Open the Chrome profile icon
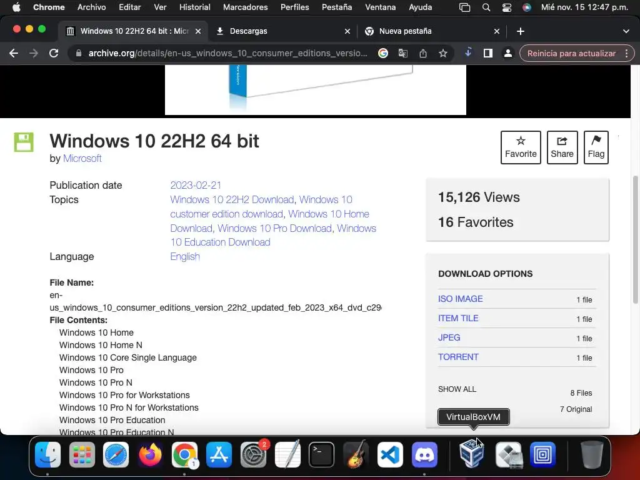This screenshot has width=640, height=480. (507, 53)
